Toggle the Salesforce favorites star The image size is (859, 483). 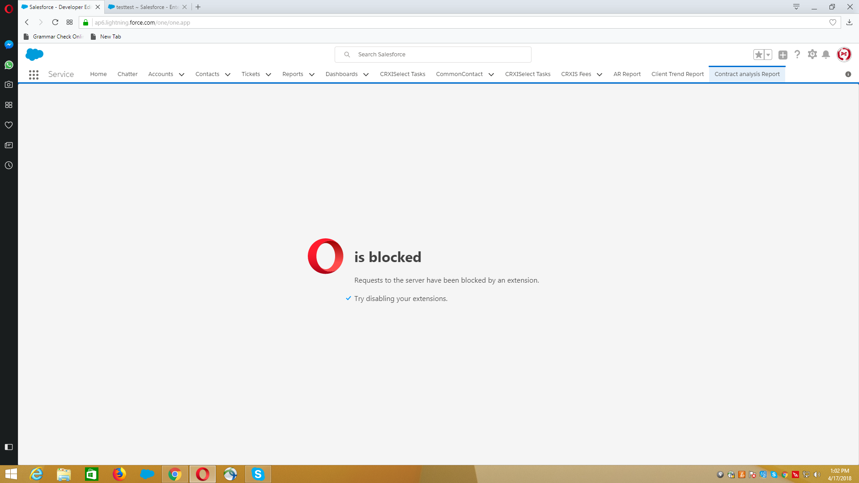click(758, 55)
